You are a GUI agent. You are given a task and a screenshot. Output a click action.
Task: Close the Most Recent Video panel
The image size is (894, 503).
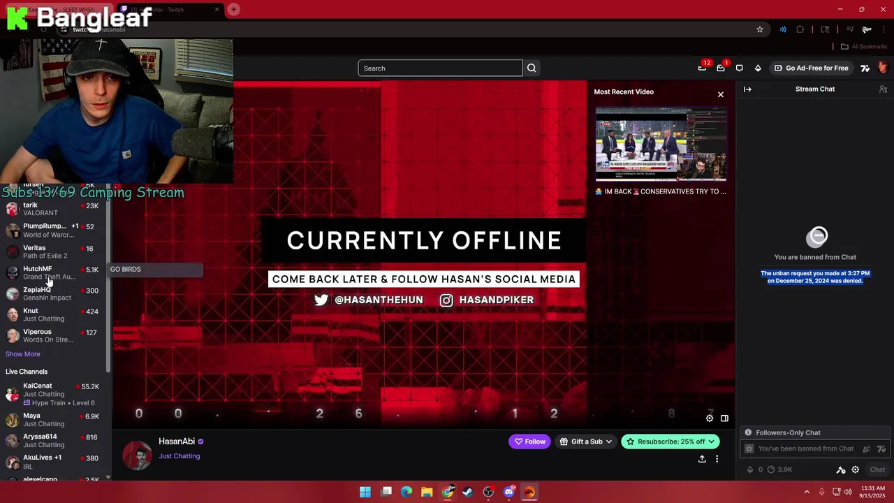click(721, 94)
